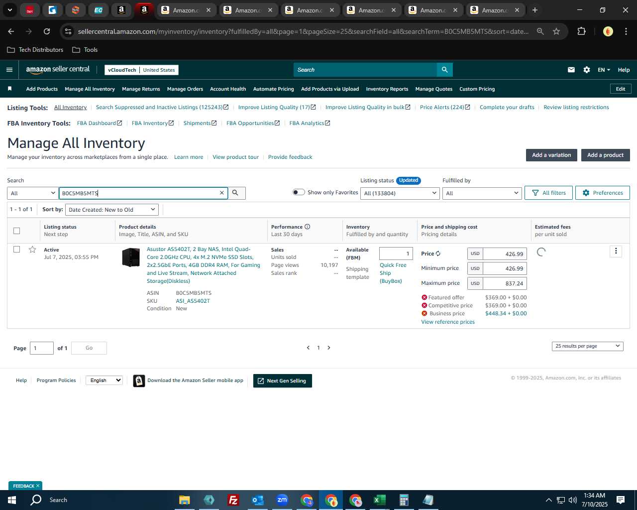This screenshot has height=510, width=637.
Task: Open the Performance info icon
Action: coord(307,227)
